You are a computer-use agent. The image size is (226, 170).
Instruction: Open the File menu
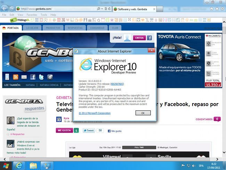(x=4, y=15)
